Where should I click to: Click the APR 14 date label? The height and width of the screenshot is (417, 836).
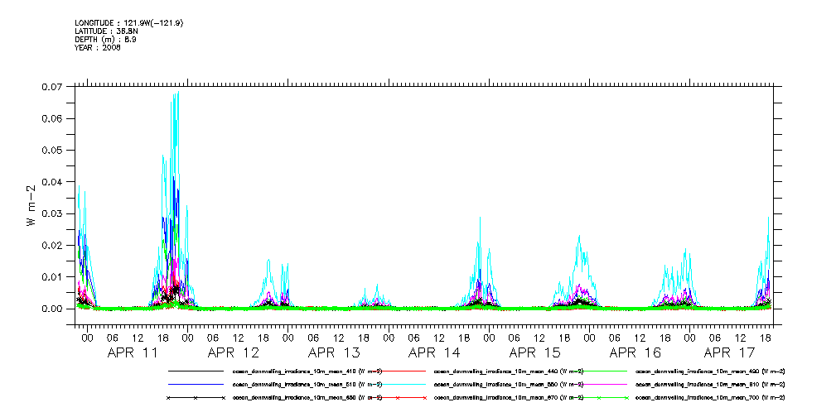pyautogui.click(x=434, y=352)
